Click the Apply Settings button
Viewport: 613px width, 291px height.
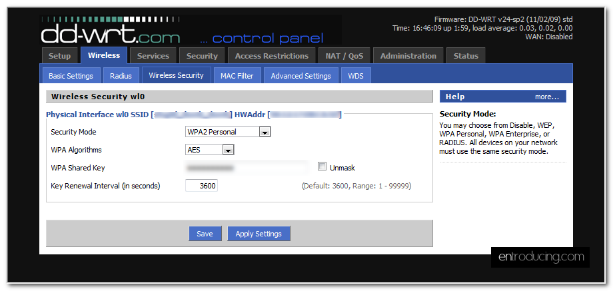(259, 234)
